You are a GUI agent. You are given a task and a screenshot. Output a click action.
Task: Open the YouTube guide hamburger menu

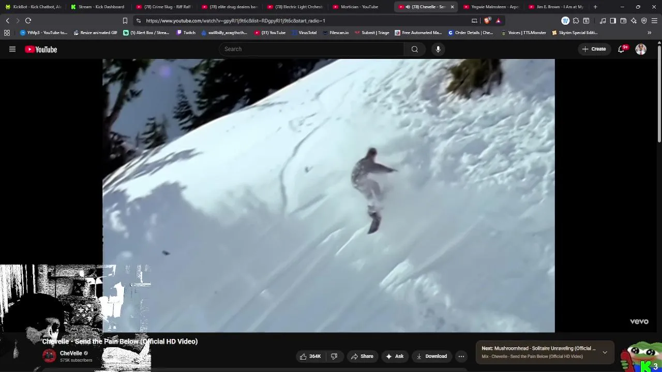12,49
